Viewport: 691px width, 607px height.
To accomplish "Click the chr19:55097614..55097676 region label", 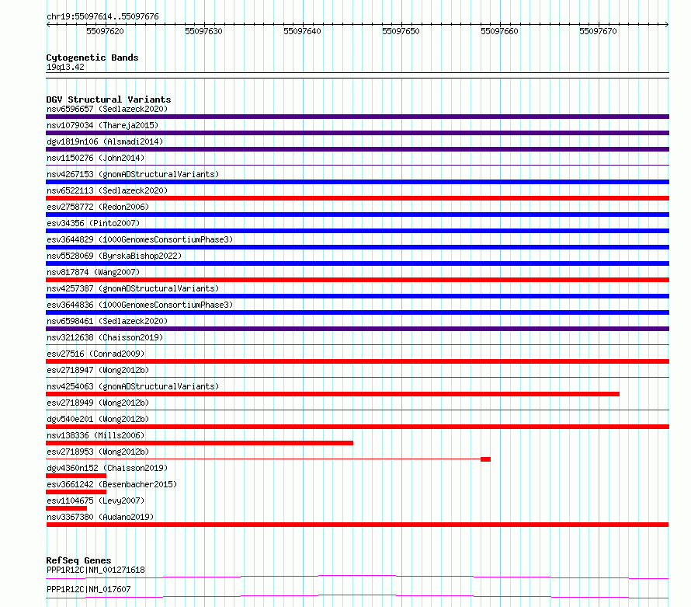I will point(102,17).
